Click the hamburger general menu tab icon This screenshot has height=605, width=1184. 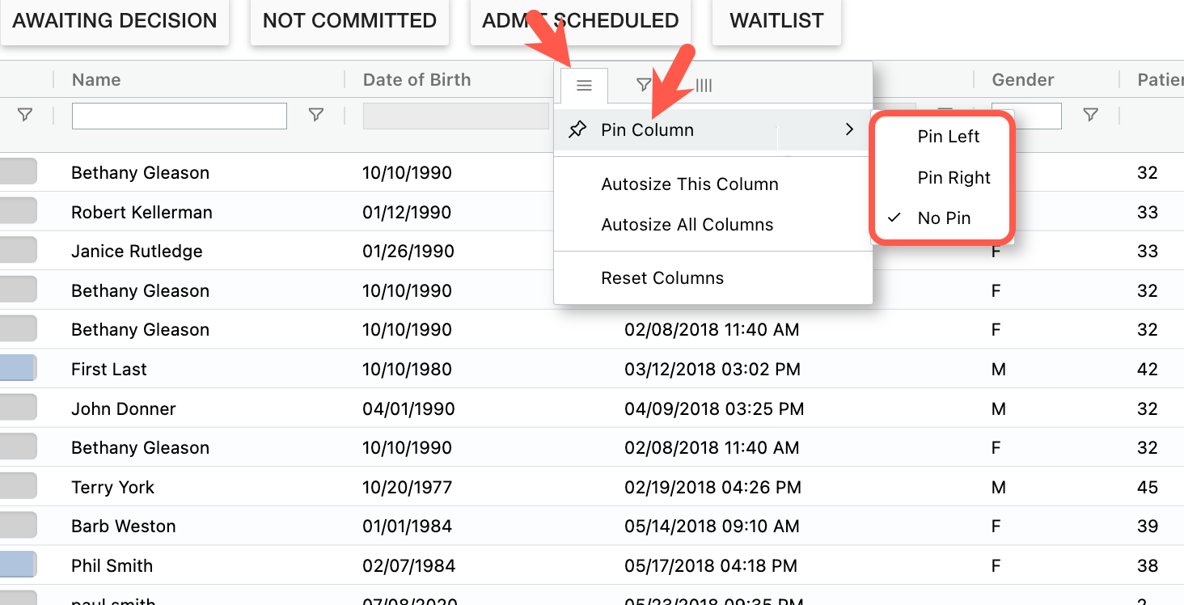[584, 85]
